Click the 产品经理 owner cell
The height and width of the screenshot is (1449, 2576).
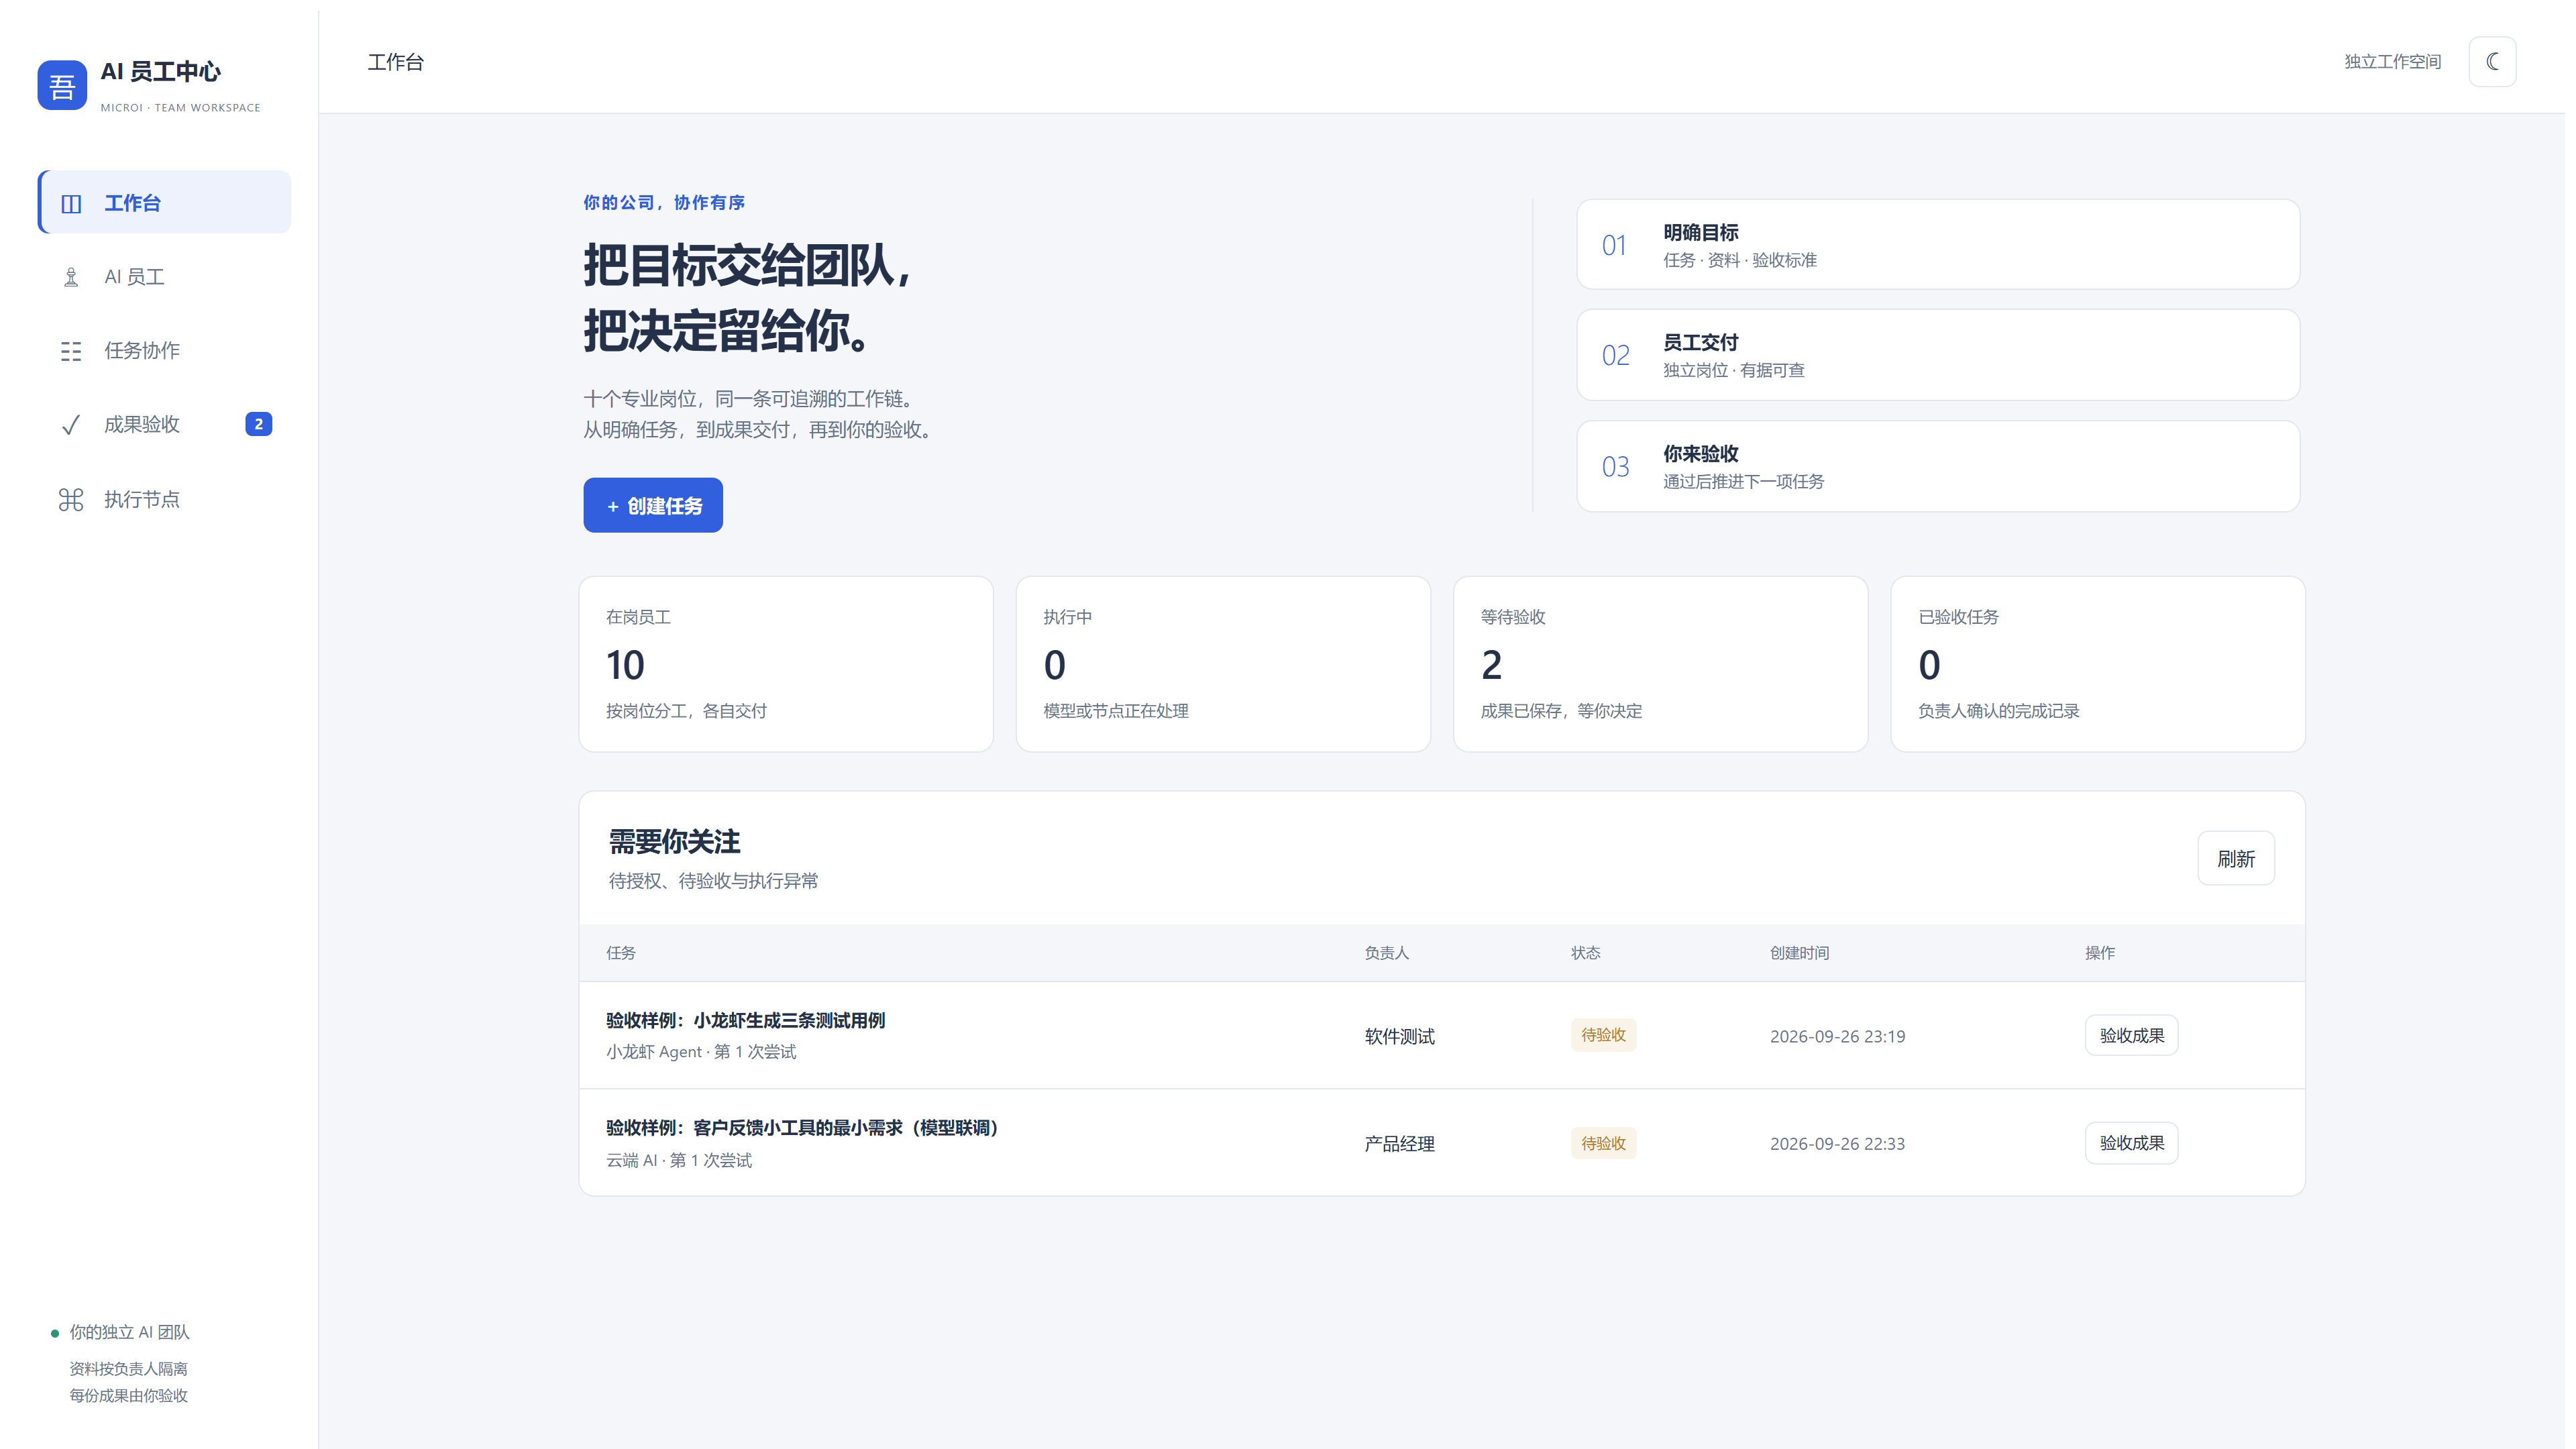(1399, 1144)
